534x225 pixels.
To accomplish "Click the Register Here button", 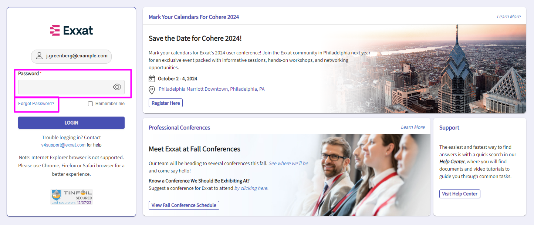I will (x=166, y=103).
